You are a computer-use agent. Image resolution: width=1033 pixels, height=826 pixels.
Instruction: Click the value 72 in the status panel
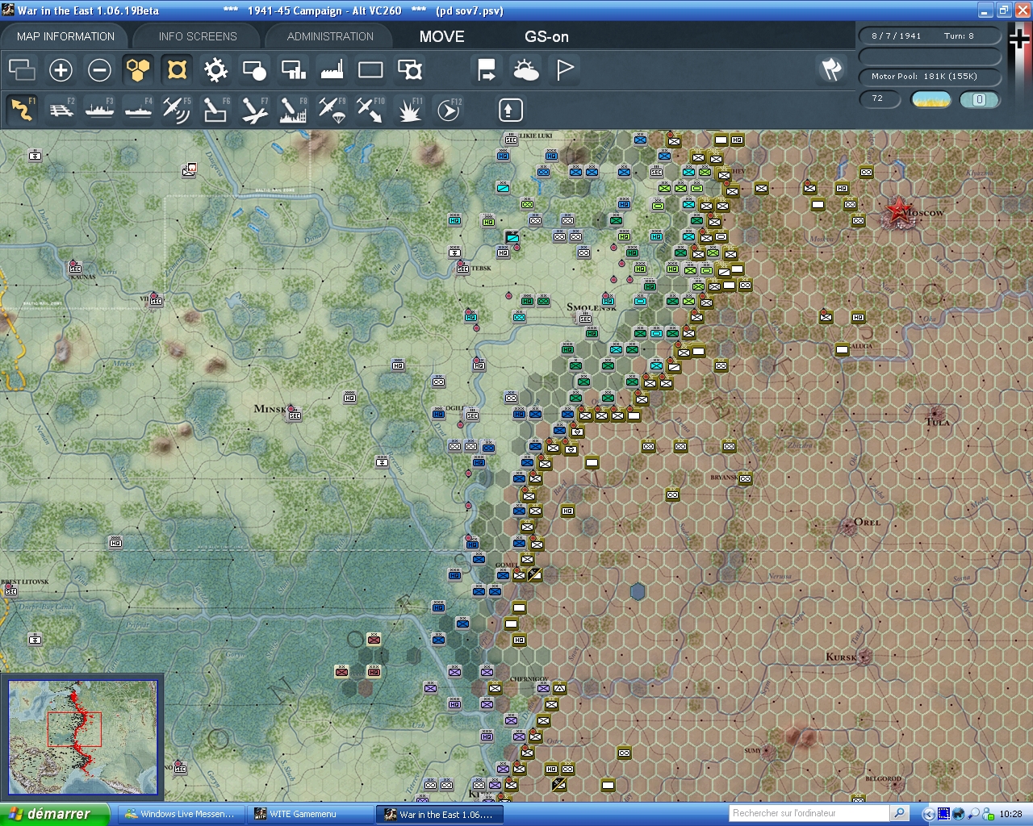[878, 98]
